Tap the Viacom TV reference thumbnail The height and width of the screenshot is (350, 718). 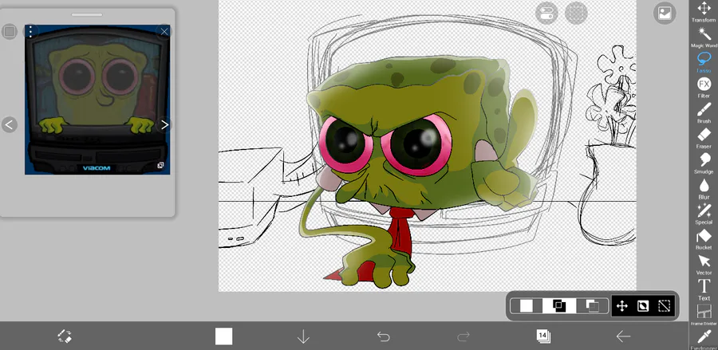point(97,100)
